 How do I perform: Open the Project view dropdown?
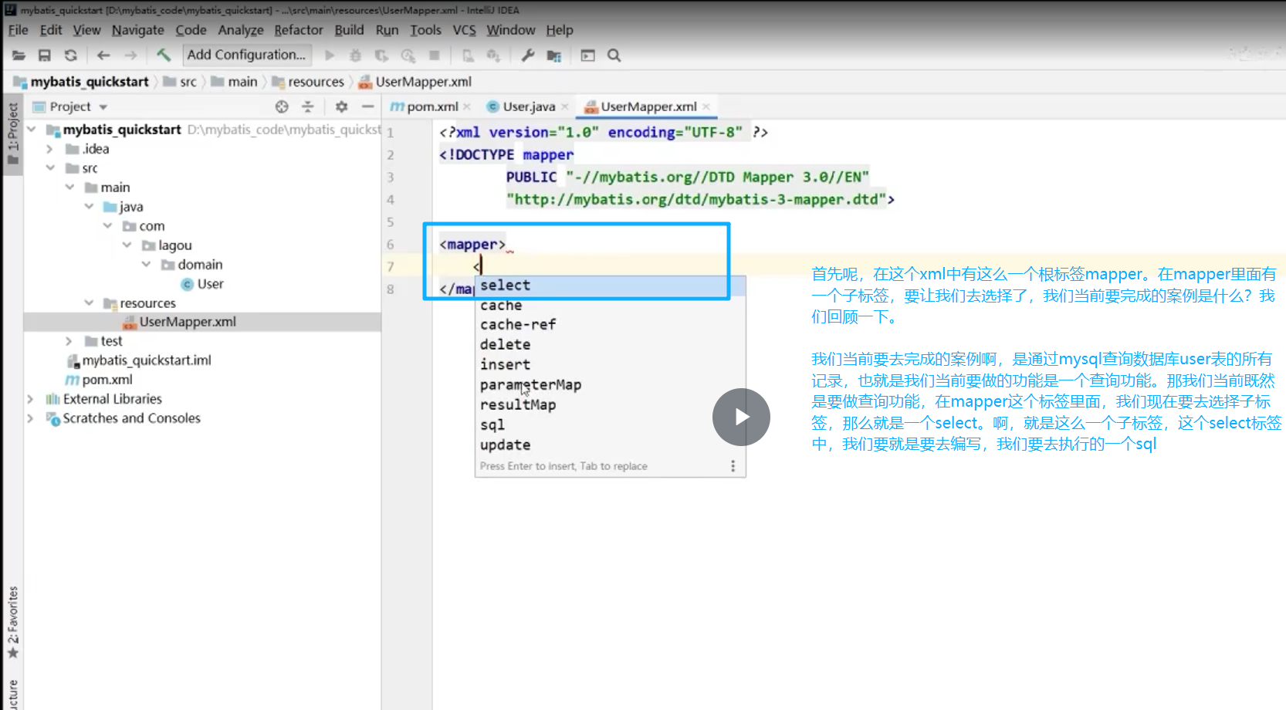103,107
